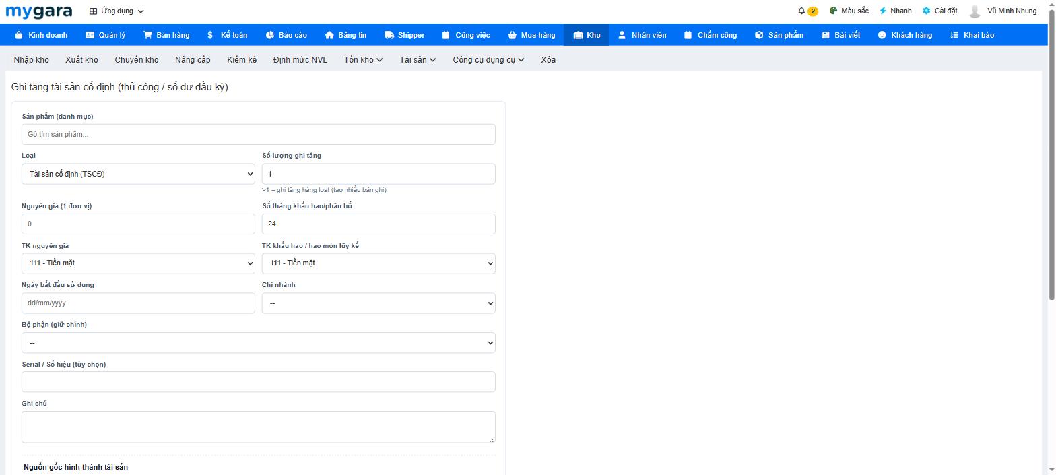Open the Tồn kho submenu

tap(363, 59)
